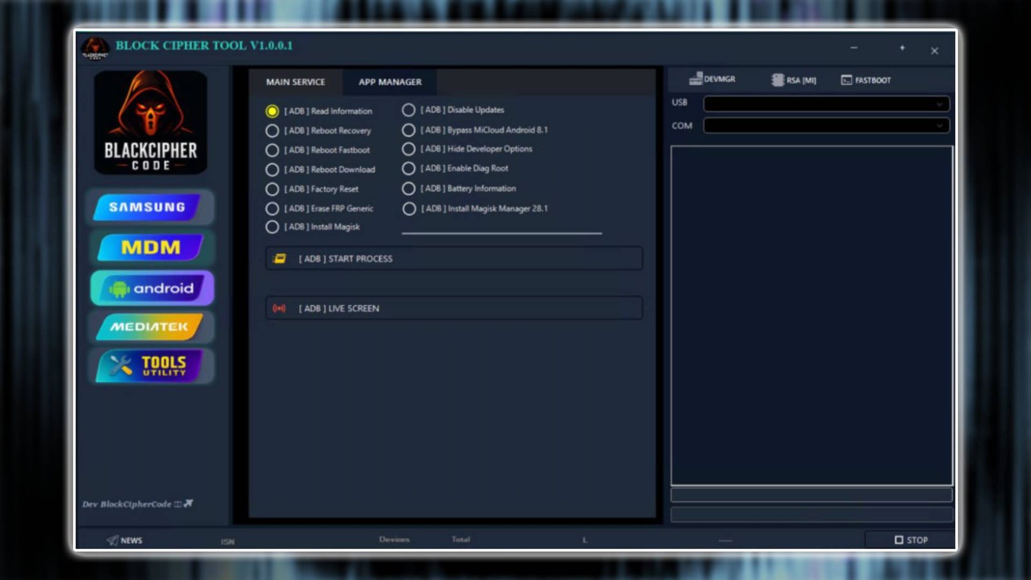Click the RSA [MI] icon
Image resolution: width=1031 pixels, height=580 pixels.
[x=794, y=79]
